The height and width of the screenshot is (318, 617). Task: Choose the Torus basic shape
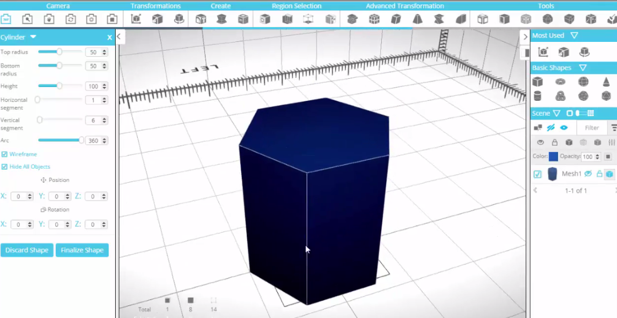pyautogui.click(x=560, y=82)
